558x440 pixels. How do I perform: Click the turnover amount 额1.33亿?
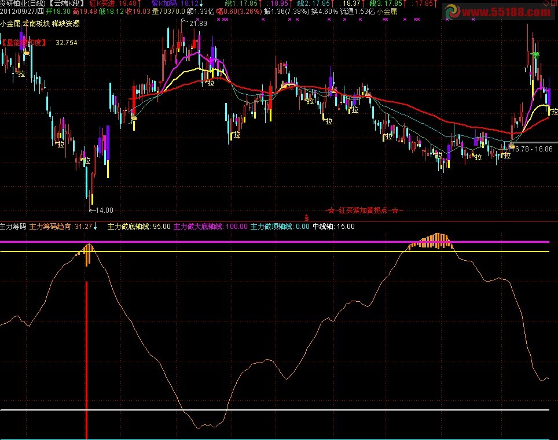tap(201, 12)
